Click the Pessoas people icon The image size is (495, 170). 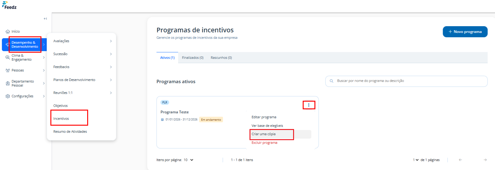pos(8,70)
